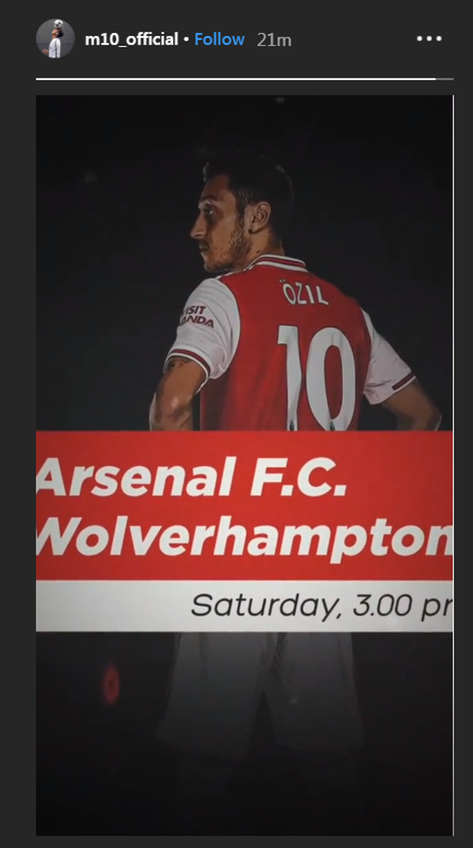473x848 pixels.
Task: Click the unfilled end of the story progress bar
Action: tap(445, 79)
